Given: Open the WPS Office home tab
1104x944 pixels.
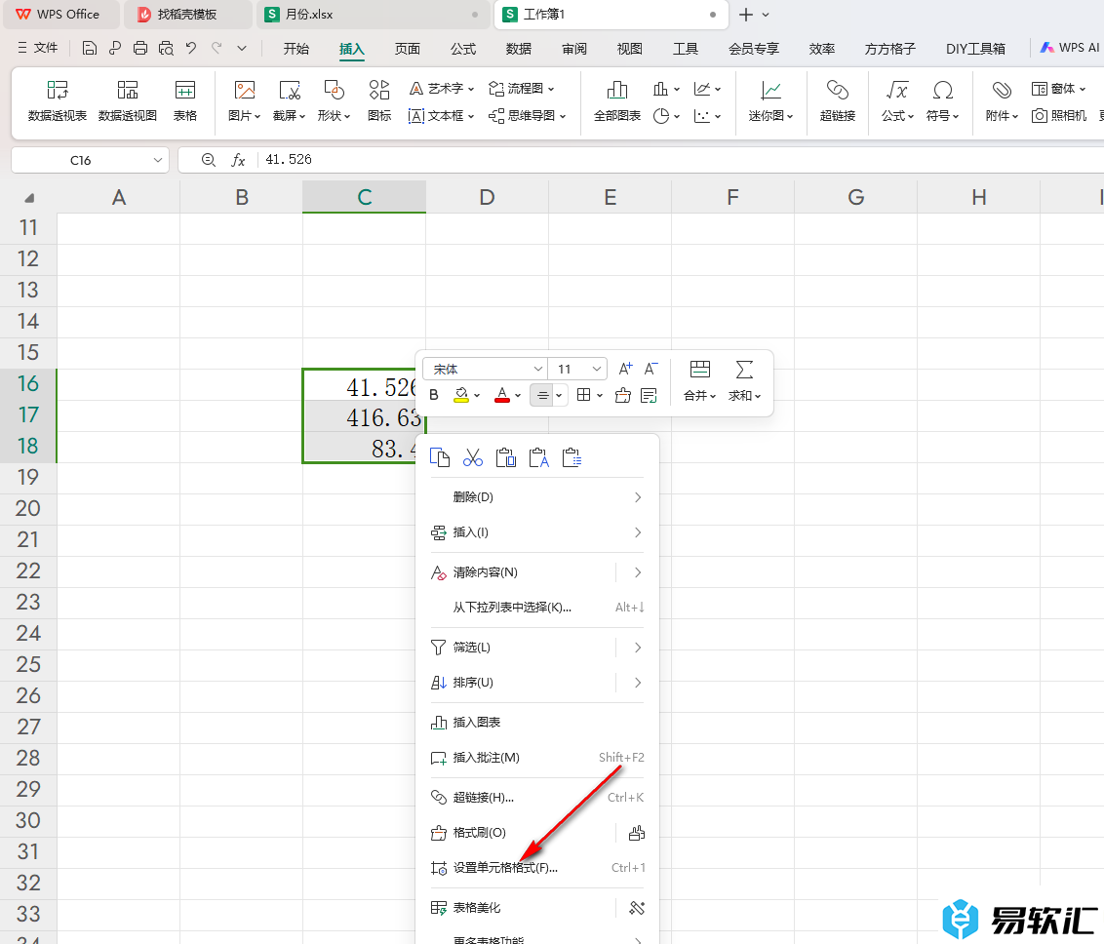Looking at the screenshot, I should point(59,15).
